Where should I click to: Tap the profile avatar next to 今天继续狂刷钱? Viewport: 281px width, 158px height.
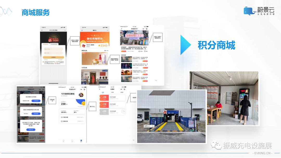81,95
